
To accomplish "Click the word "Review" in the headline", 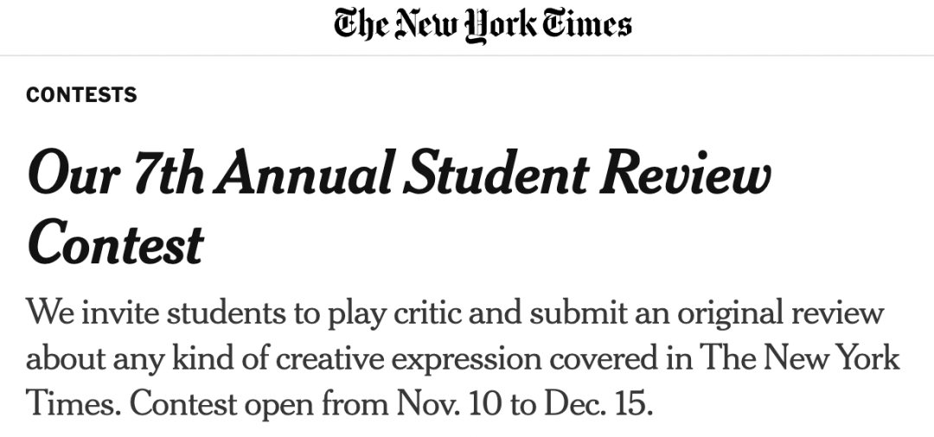I will (x=683, y=174).
